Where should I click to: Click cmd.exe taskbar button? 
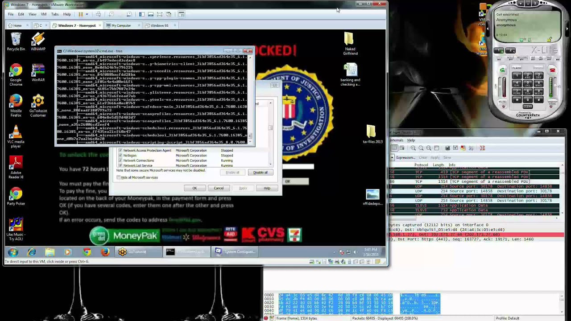tap(186, 252)
